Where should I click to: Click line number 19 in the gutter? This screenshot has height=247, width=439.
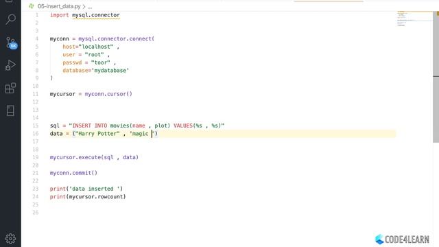point(35,157)
